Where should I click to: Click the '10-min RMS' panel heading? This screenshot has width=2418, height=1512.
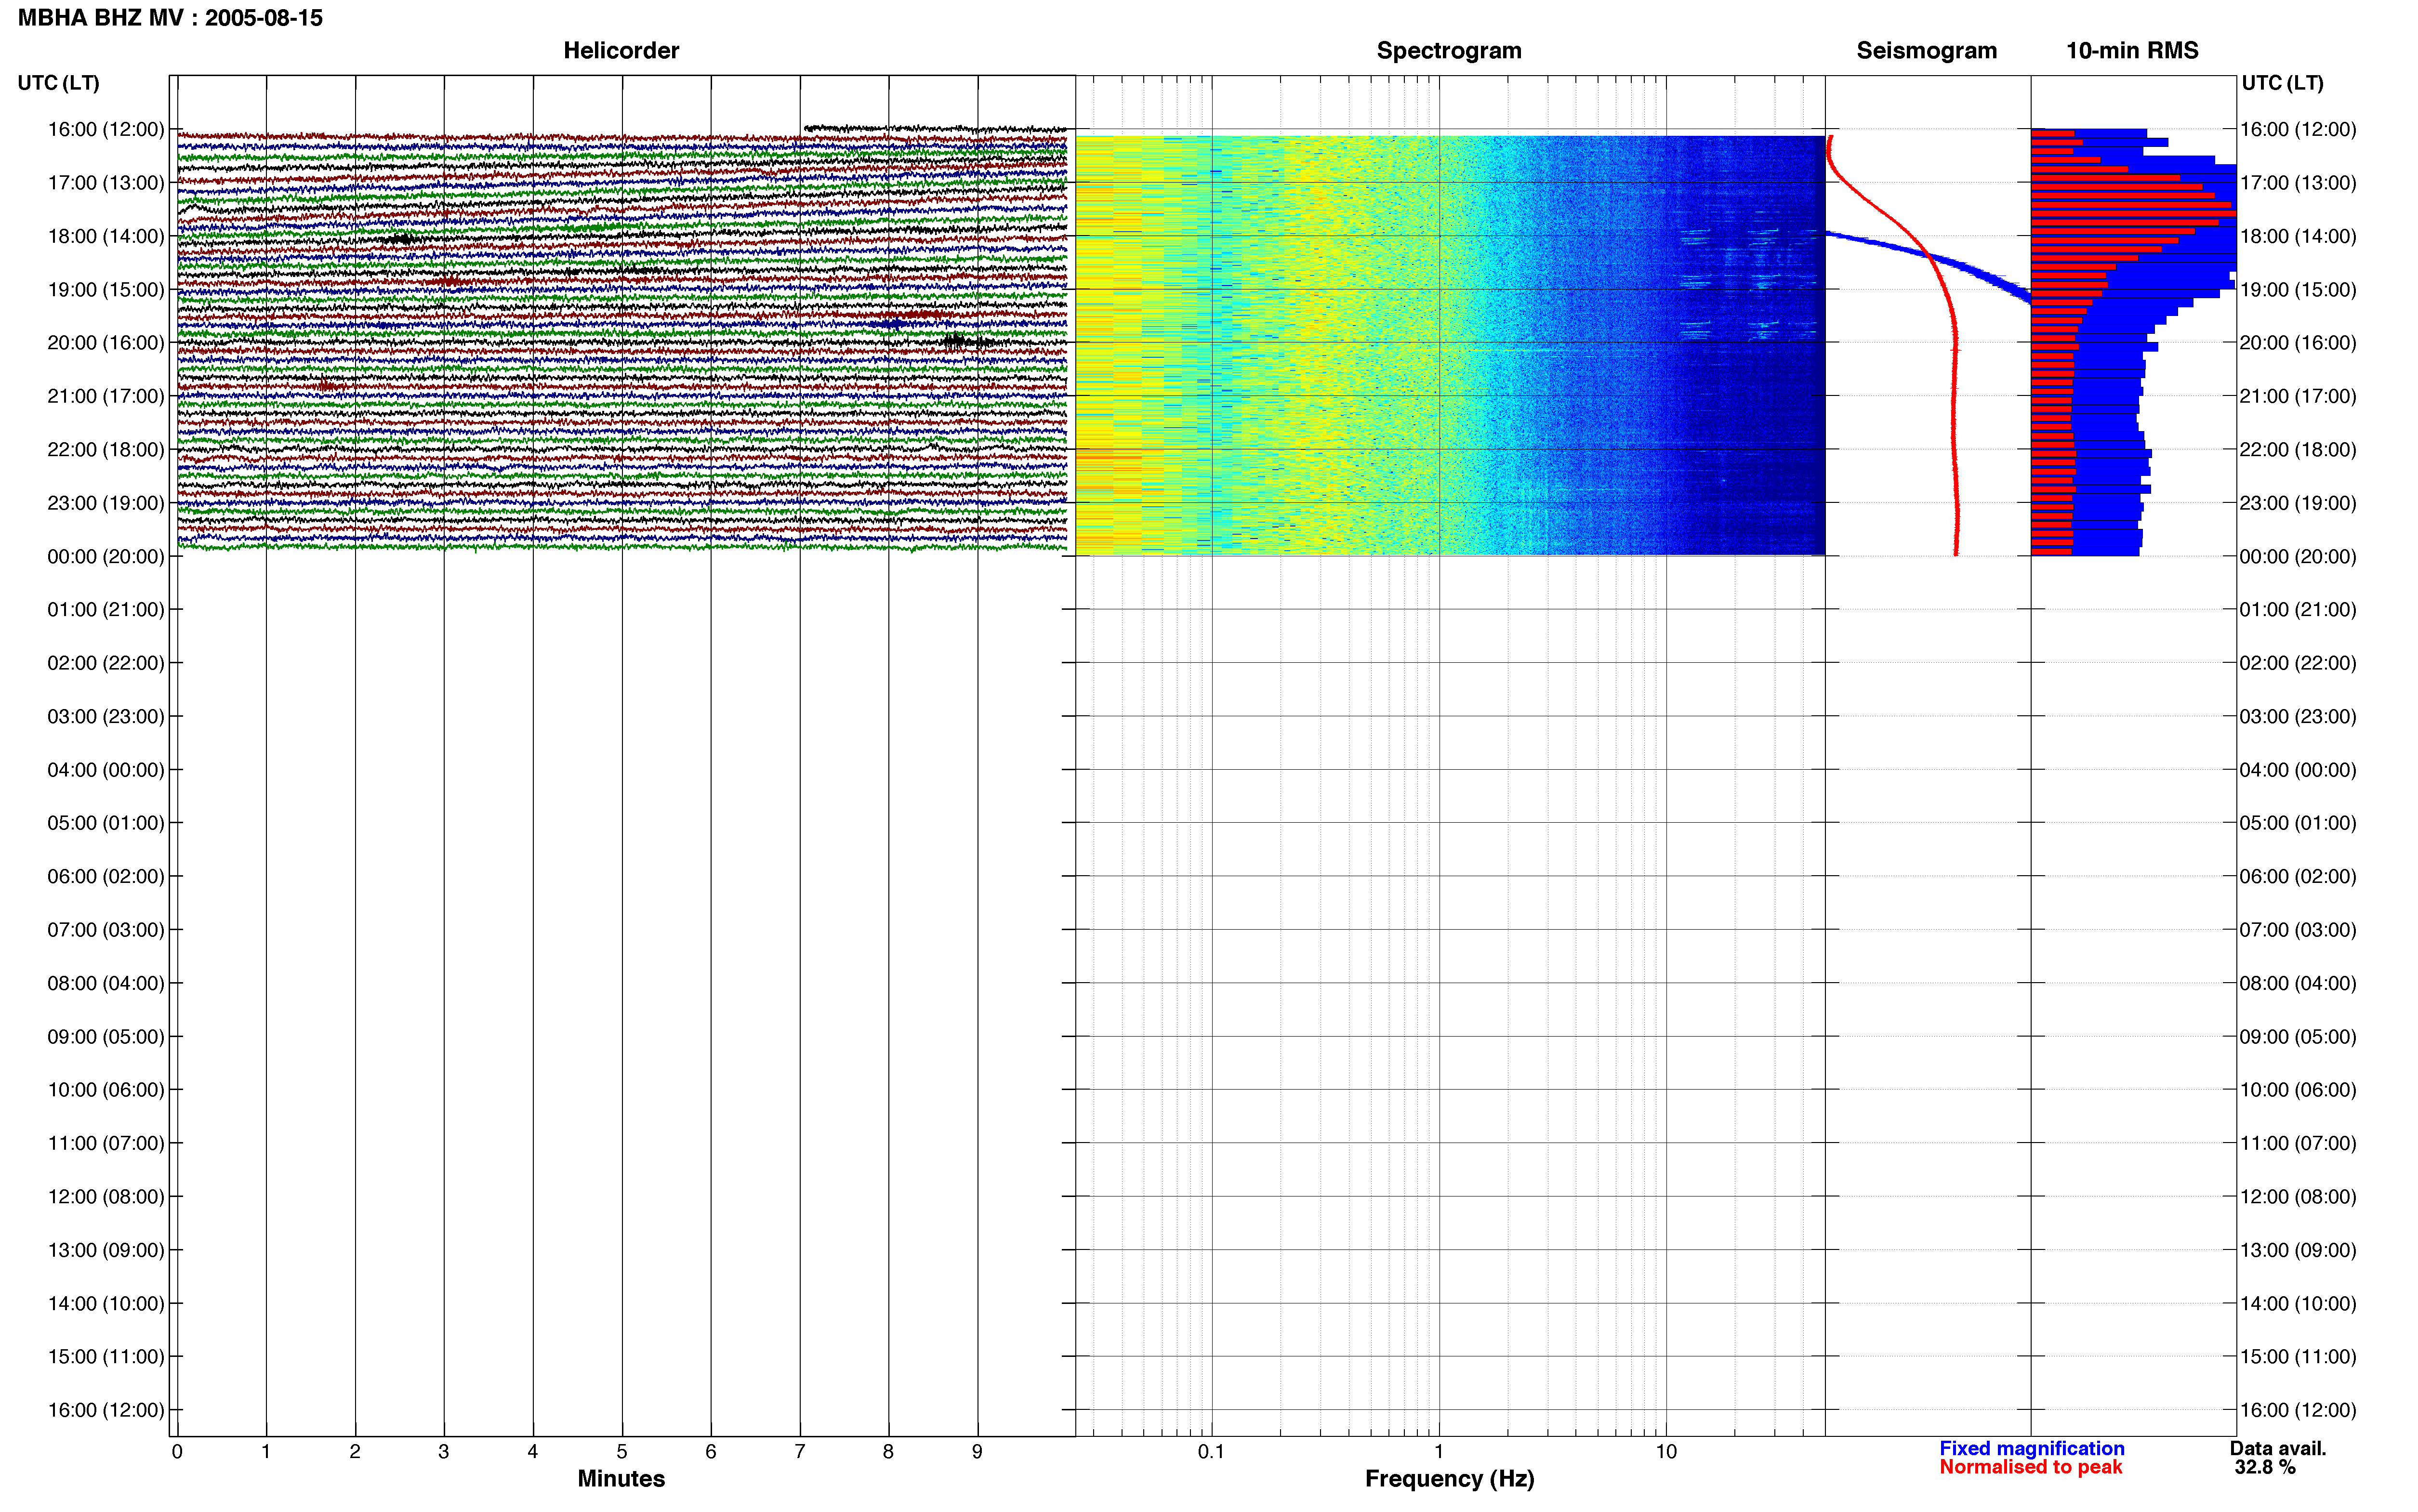(x=2132, y=51)
